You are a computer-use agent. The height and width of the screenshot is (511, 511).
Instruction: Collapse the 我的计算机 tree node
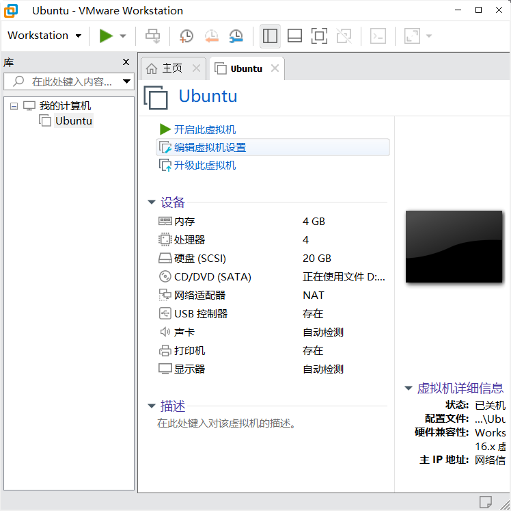(x=14, y=106)
